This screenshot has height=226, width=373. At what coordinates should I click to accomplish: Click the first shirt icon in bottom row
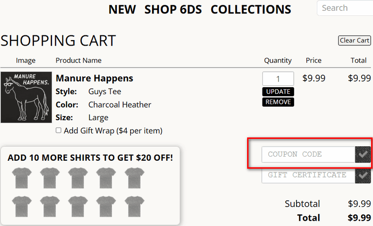(22, 205)
